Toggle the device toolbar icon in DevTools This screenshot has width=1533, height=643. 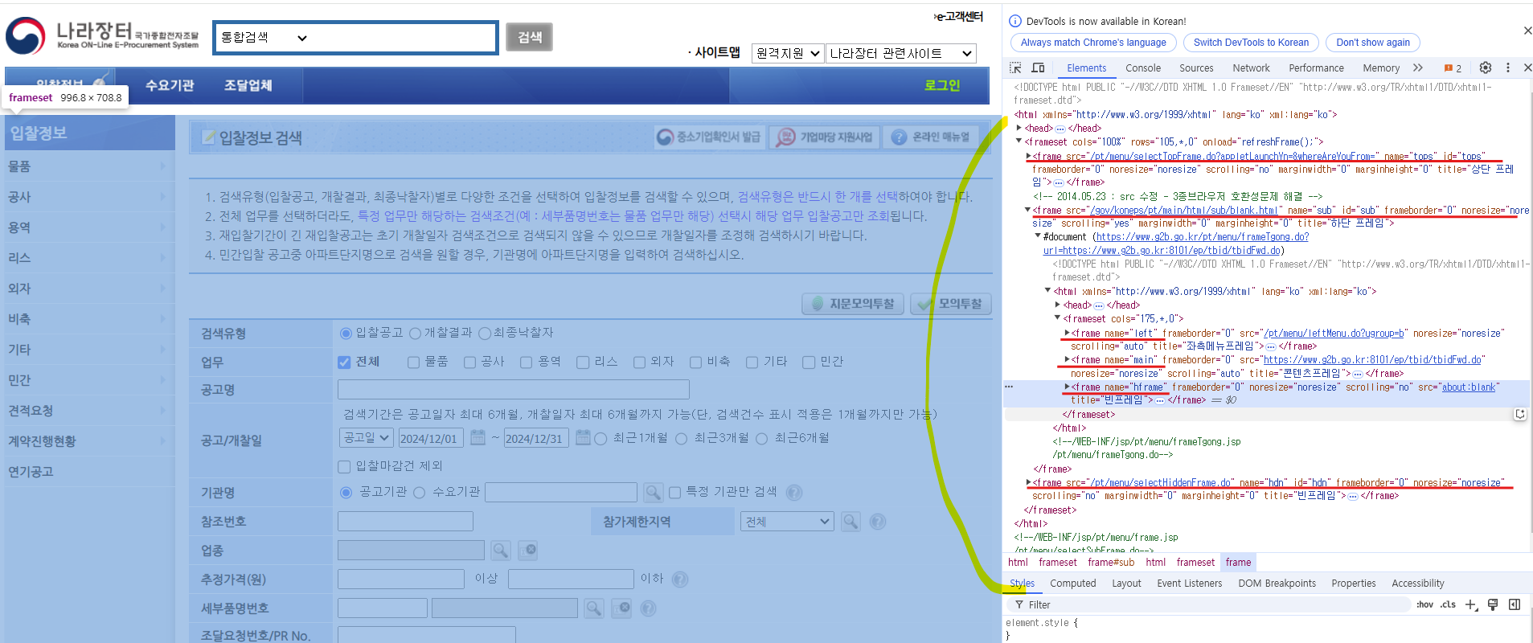[x=1038, y=68]
